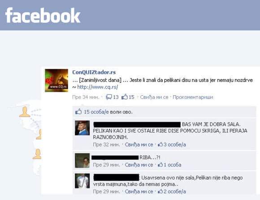This screenshot has width=260, height=200.
Task: Click thumbs-up icon beside '15 особа/е воли ово'
Action: 78,111
